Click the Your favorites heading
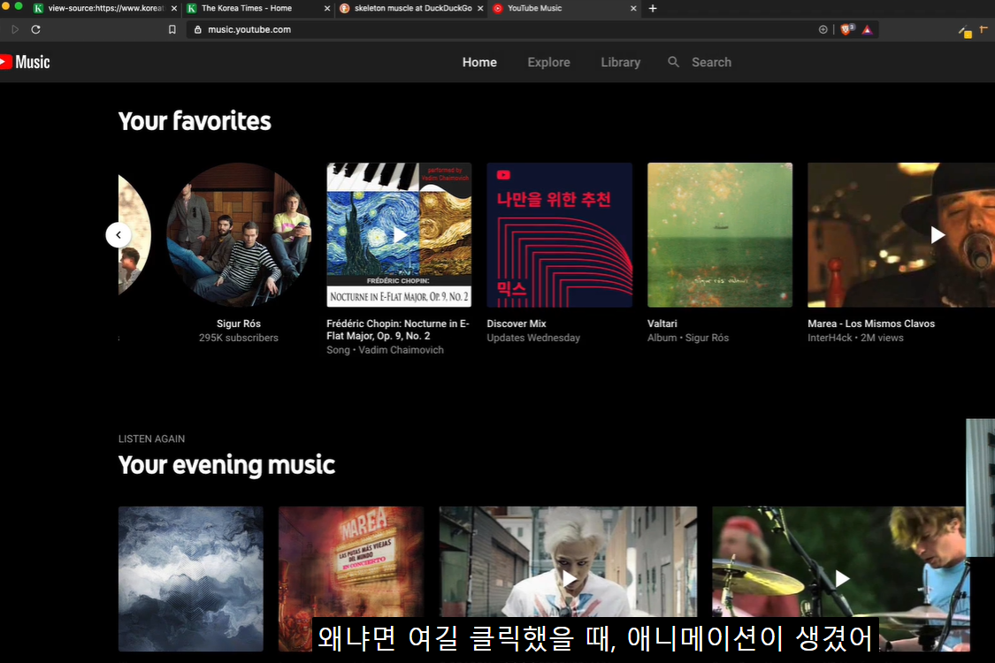The width and height of the screenshot is (995, 663). click(x=195, y=120)
